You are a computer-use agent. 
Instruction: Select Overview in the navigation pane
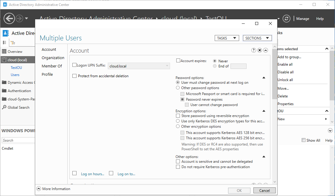(x=15, y=52)
